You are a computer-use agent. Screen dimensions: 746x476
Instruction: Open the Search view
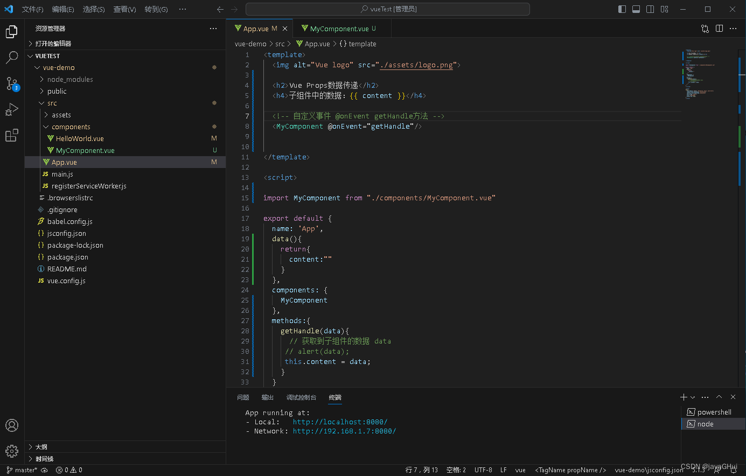12,57
